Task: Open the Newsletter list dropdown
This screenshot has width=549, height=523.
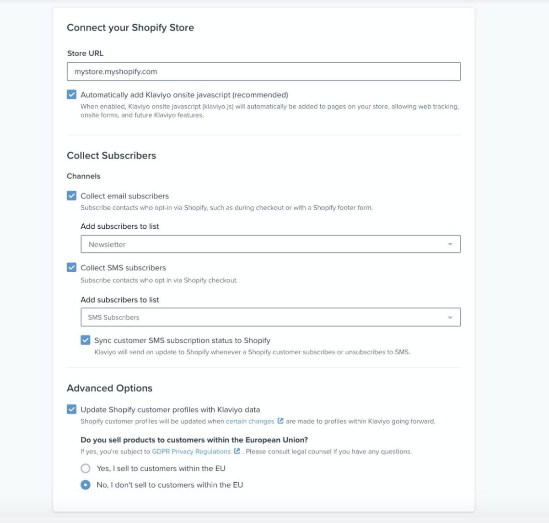Action: point(271,244)
